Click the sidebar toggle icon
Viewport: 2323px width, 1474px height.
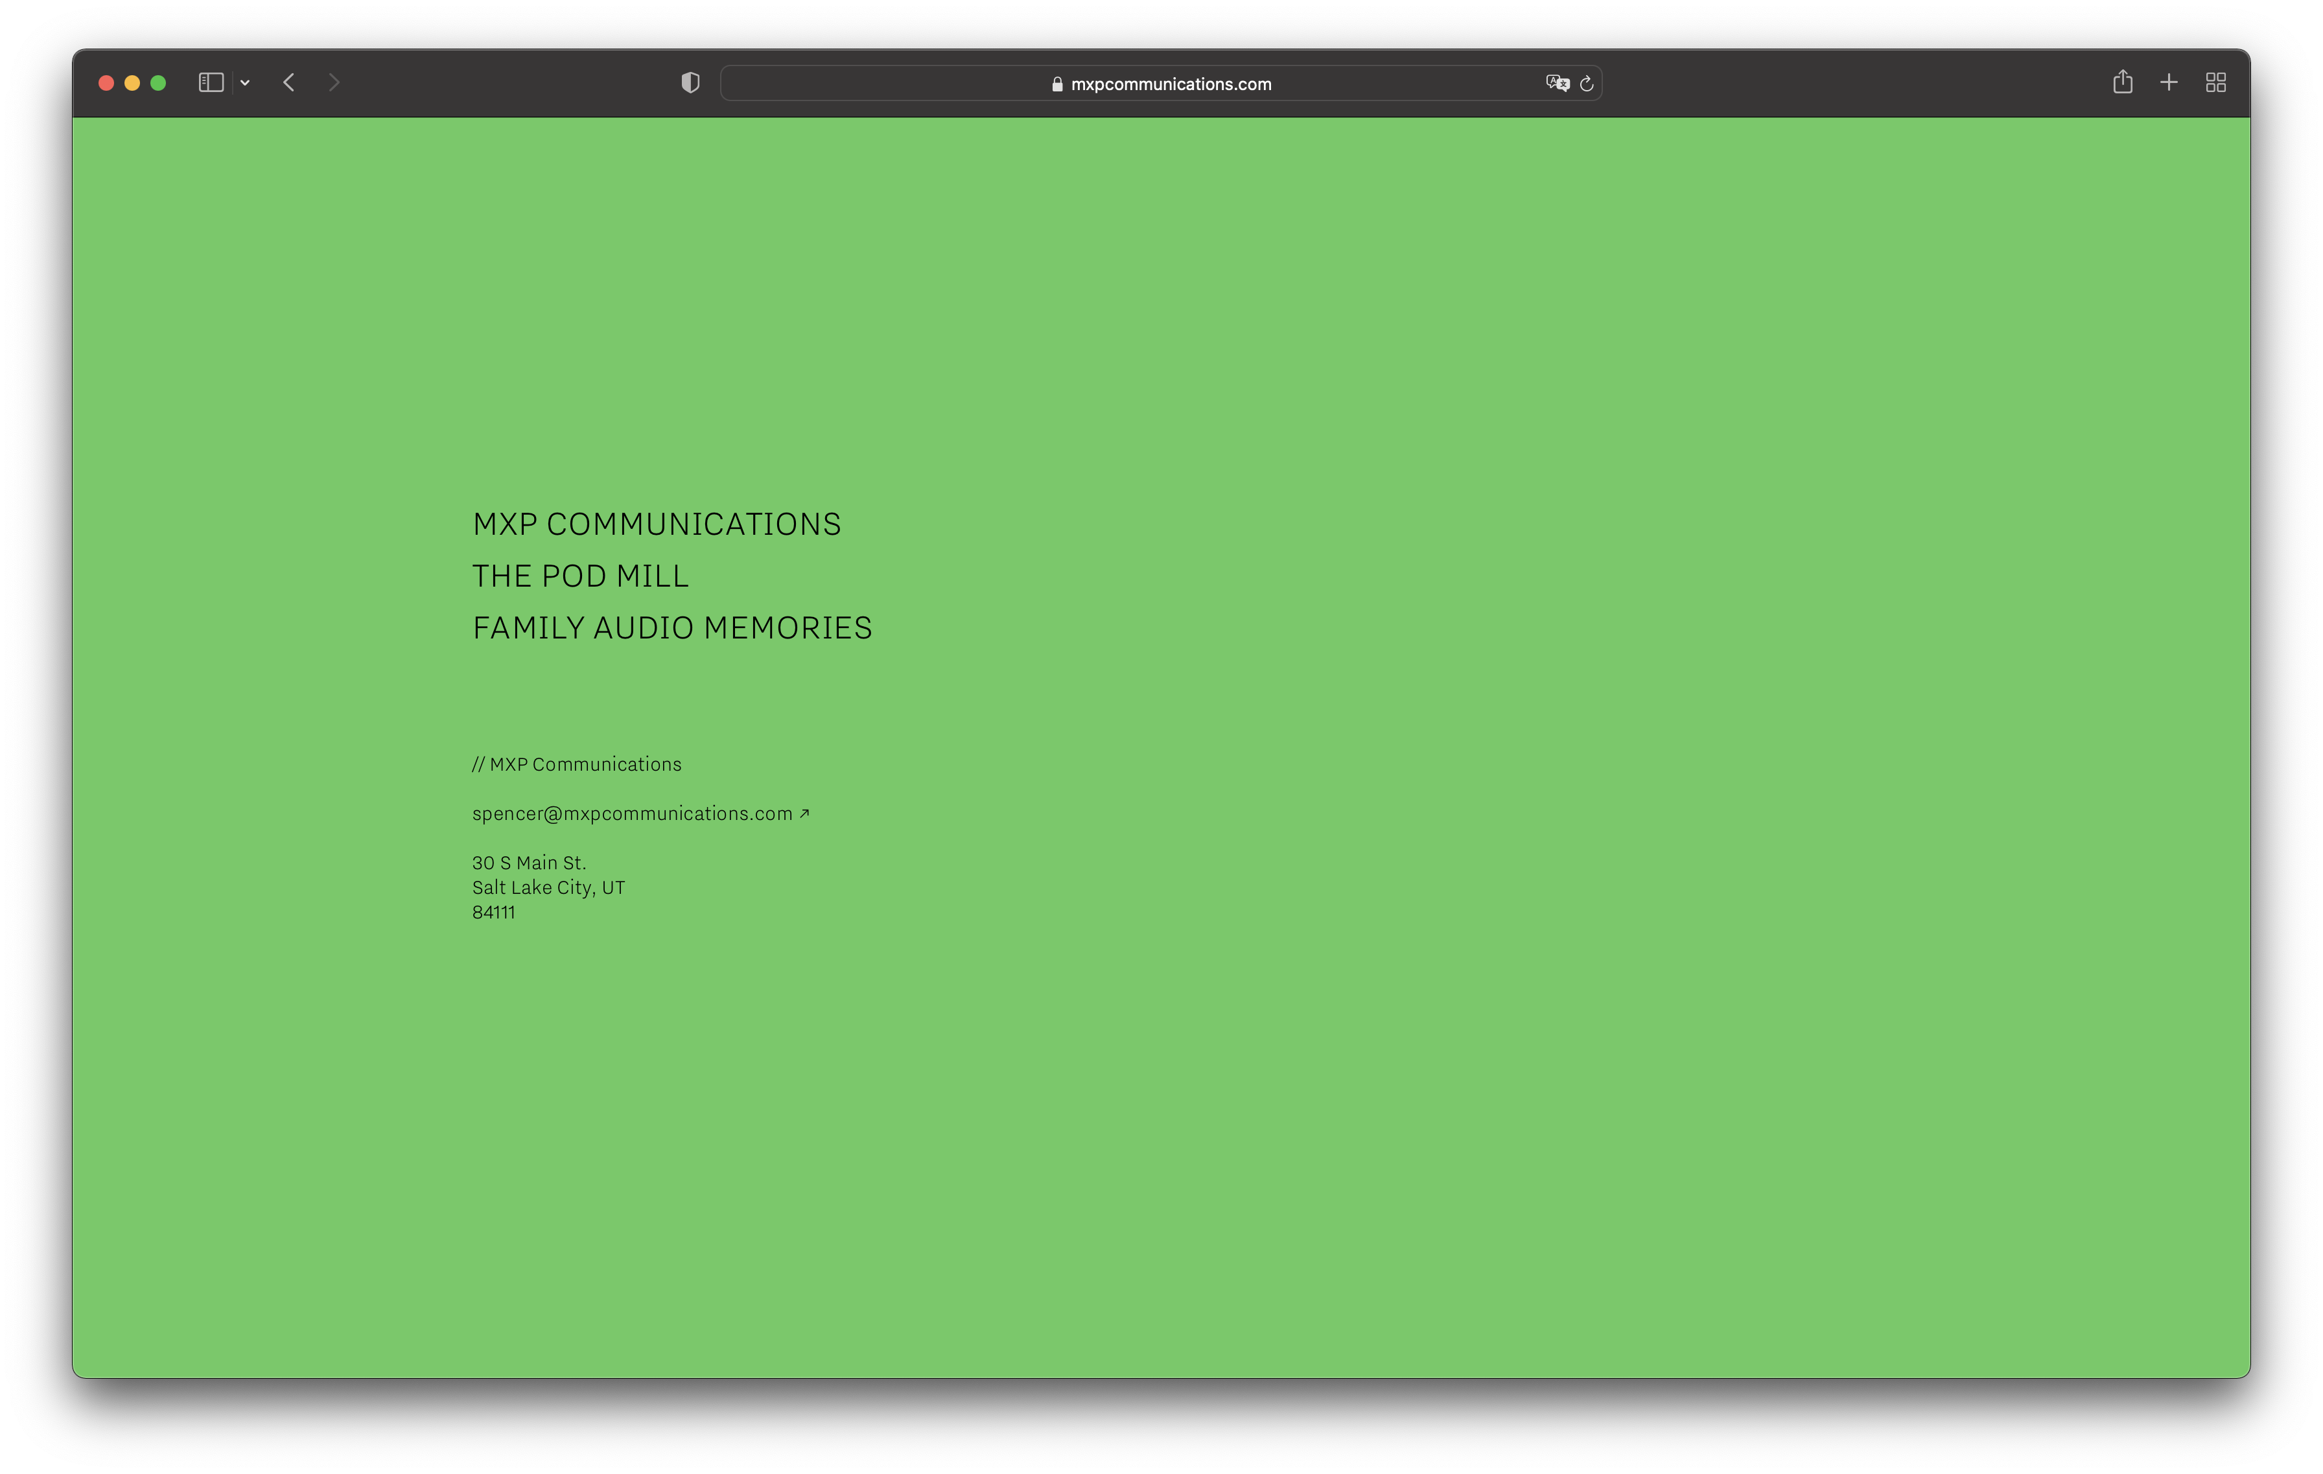pos(210,83)
